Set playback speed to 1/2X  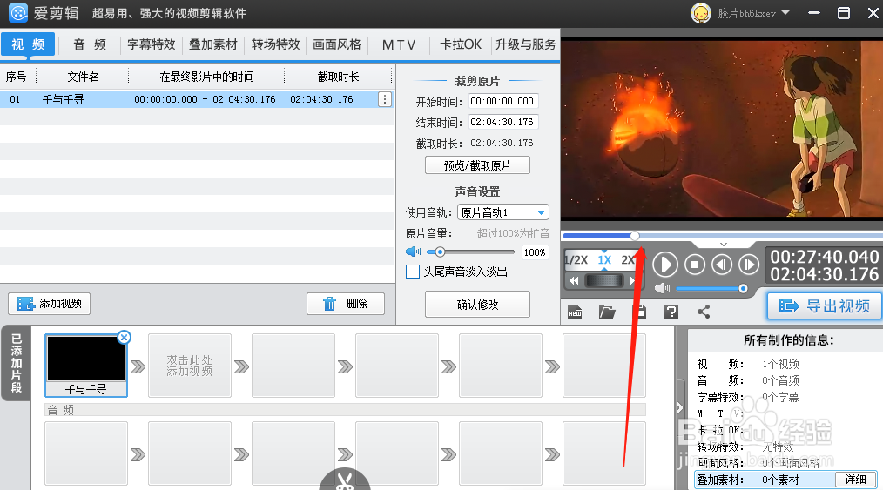[x=576, y=260]
